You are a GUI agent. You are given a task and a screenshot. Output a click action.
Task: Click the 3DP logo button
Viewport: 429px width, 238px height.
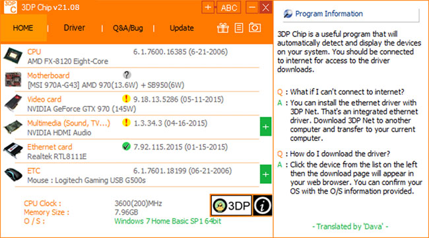point(232,205)
